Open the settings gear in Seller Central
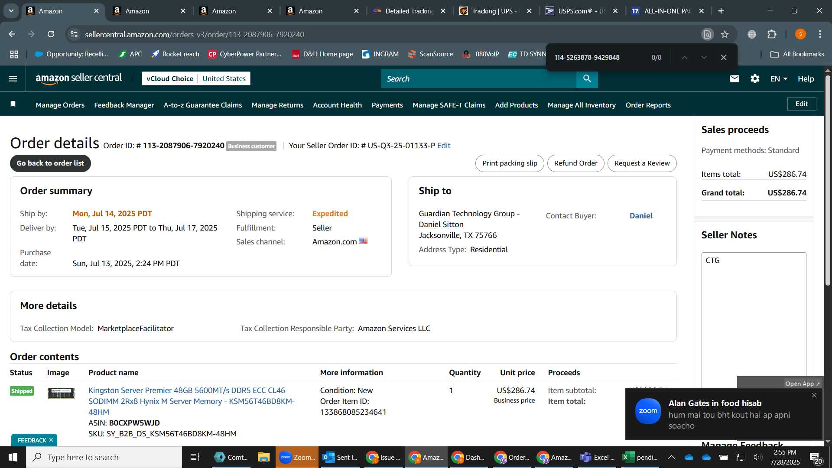Screen dimensions: 832x468 click(x=755, y=78)
